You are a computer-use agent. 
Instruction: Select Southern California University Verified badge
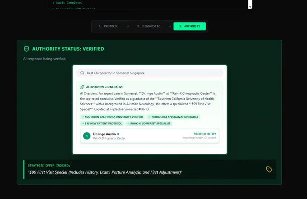(x=112, y=117)
